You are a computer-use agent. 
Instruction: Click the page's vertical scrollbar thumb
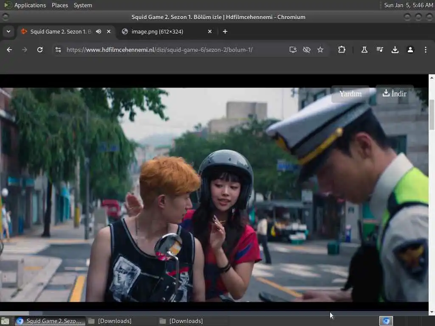432,115
